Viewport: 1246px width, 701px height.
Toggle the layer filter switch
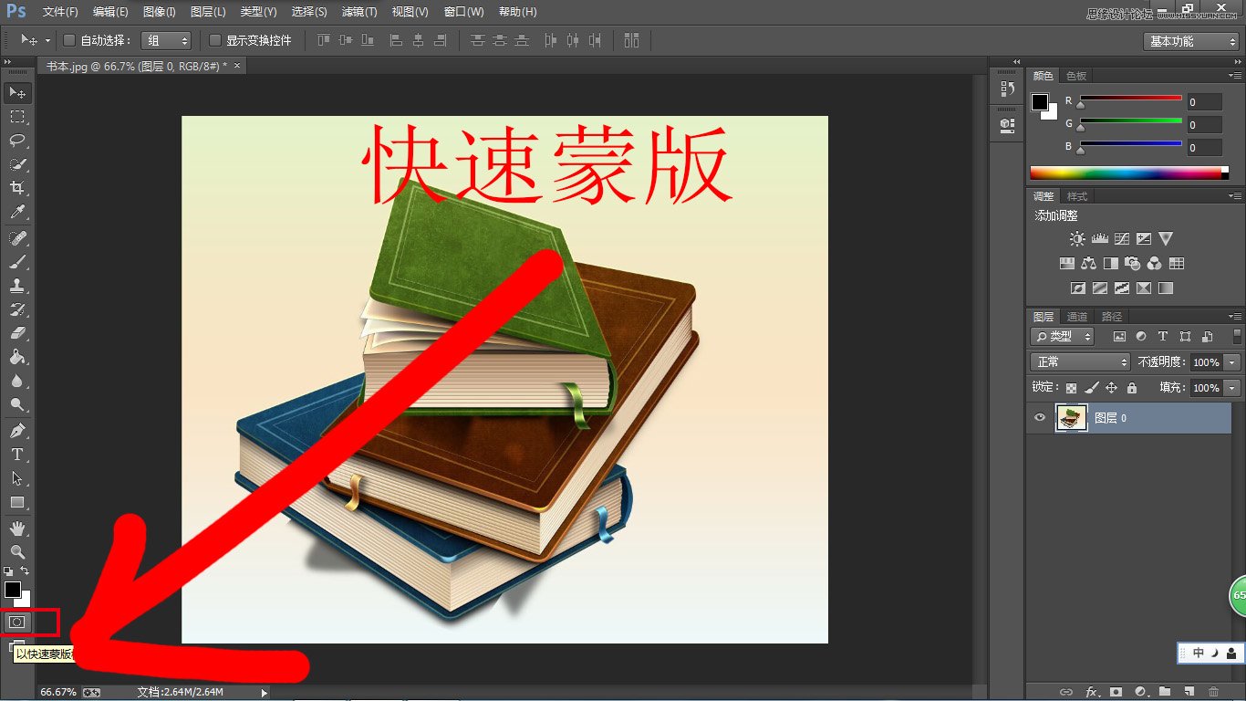click(1235, 336)
